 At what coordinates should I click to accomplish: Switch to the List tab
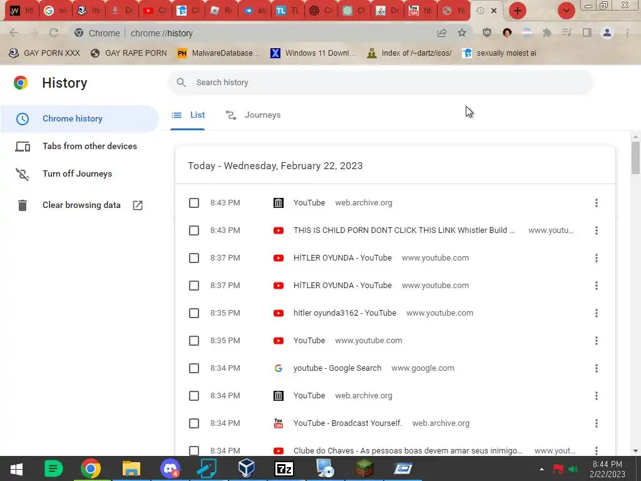(x=188, y=115)
